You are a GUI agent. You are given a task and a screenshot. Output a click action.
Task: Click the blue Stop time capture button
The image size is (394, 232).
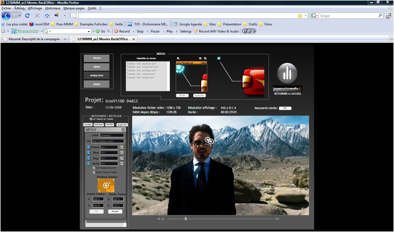[88, 158]
